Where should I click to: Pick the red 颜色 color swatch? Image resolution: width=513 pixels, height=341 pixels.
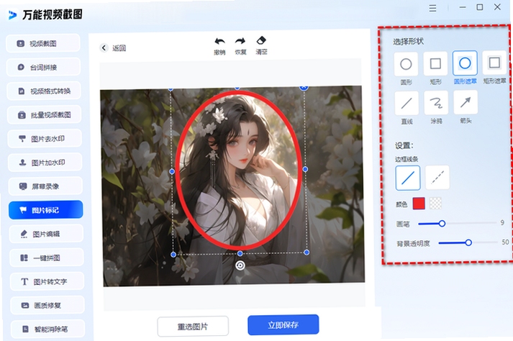pyautogui.click(x=419, y=204)
